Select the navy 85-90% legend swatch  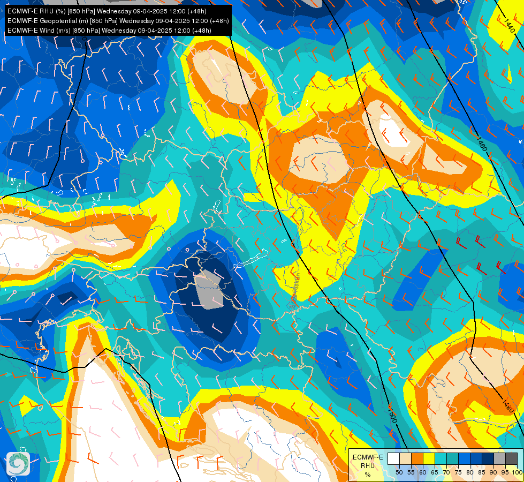488,458
